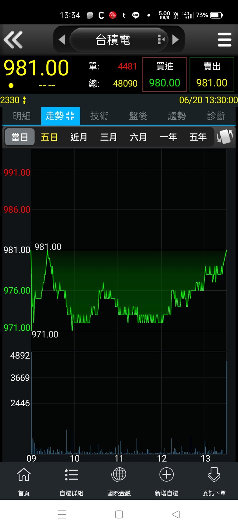Tap the timestamp 06/20 13:30:00
238x529 pixels.
208,100
